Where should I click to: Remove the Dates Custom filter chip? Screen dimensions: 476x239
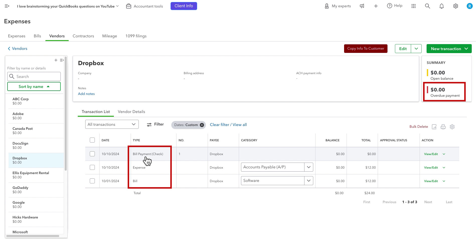click(x=202, y=125)
